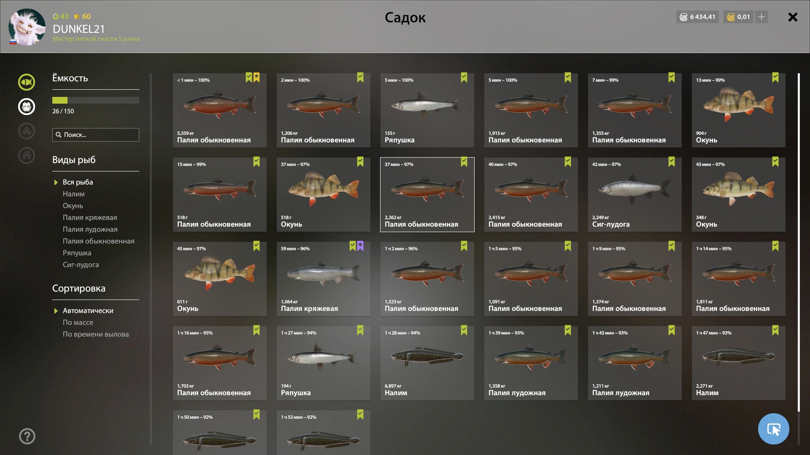Open the fish keepnet sidebar icon
Viewport: 810px width, 455px height.
coord(26,82)
